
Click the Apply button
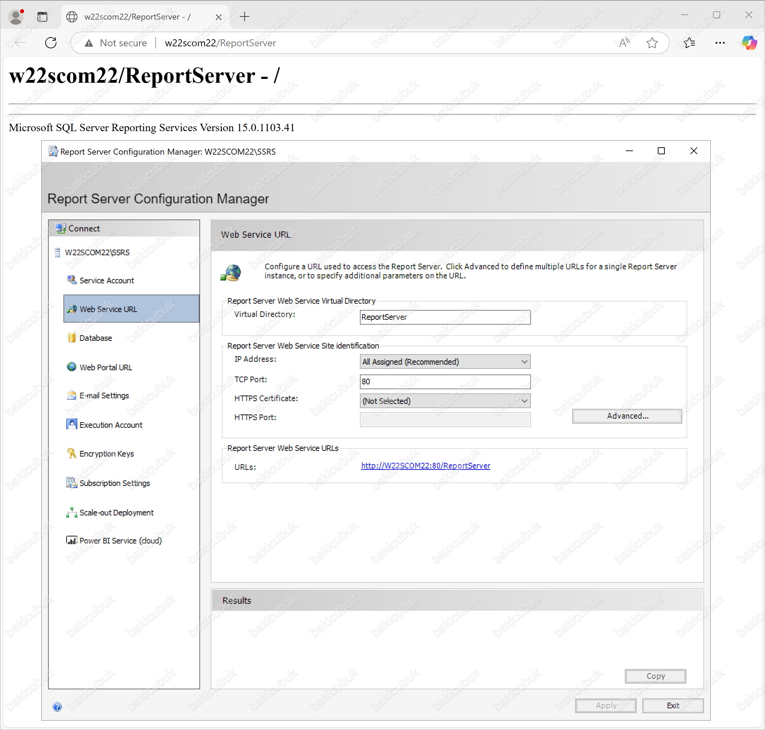point(606,705)
